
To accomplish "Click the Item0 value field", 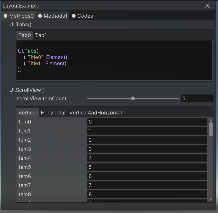I will (147, 122).
